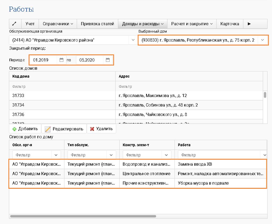Click the play arrow toolbar icon
Image resolution: width=272 pixels, height=224 pixels.
[249, 24]
